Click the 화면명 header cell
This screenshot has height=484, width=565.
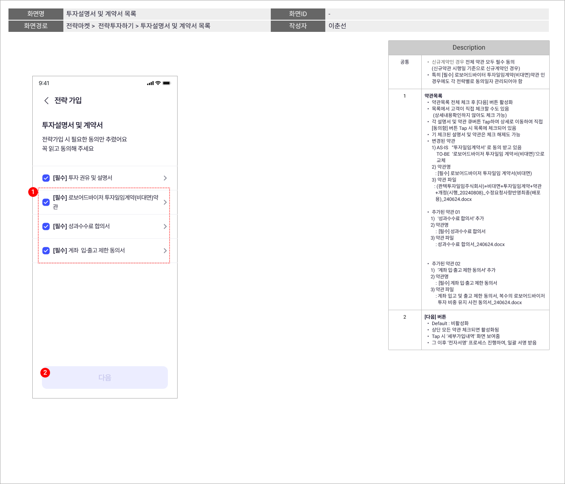click(36, 14)
